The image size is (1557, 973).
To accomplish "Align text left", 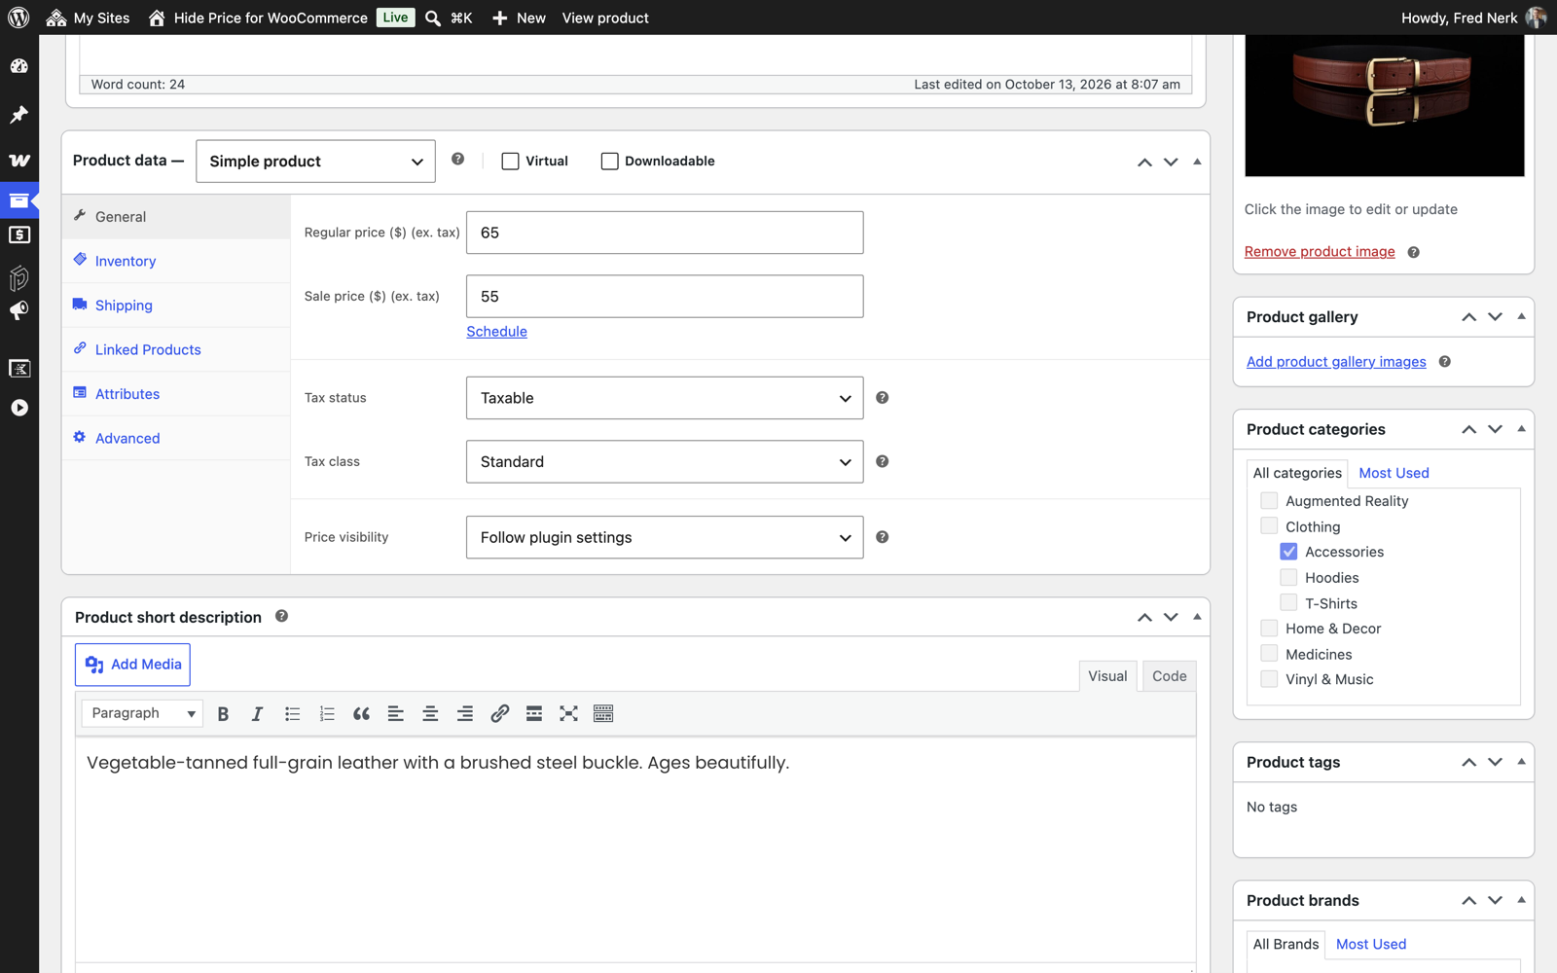I will tap(396, 714).
